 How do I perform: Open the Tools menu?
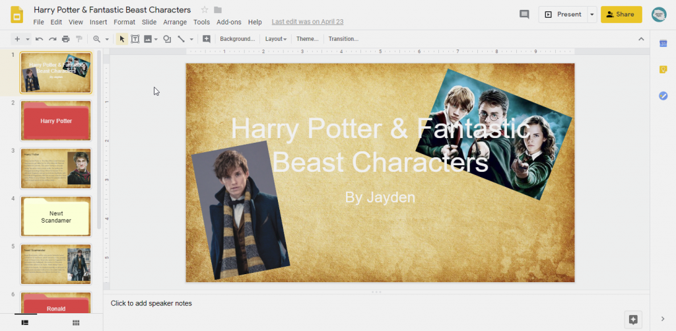click(x=201, y=22)
